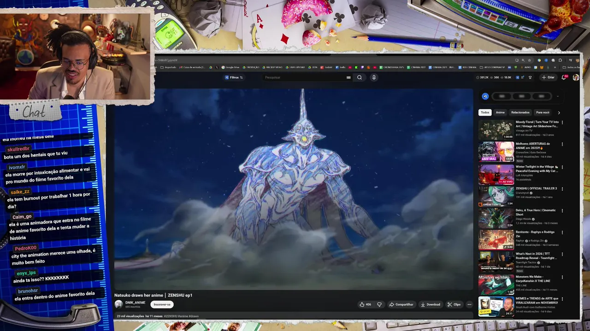Click Inscrever-se subscribe button
The height and width of the screenshot is (331, 590).
point(162,304)
